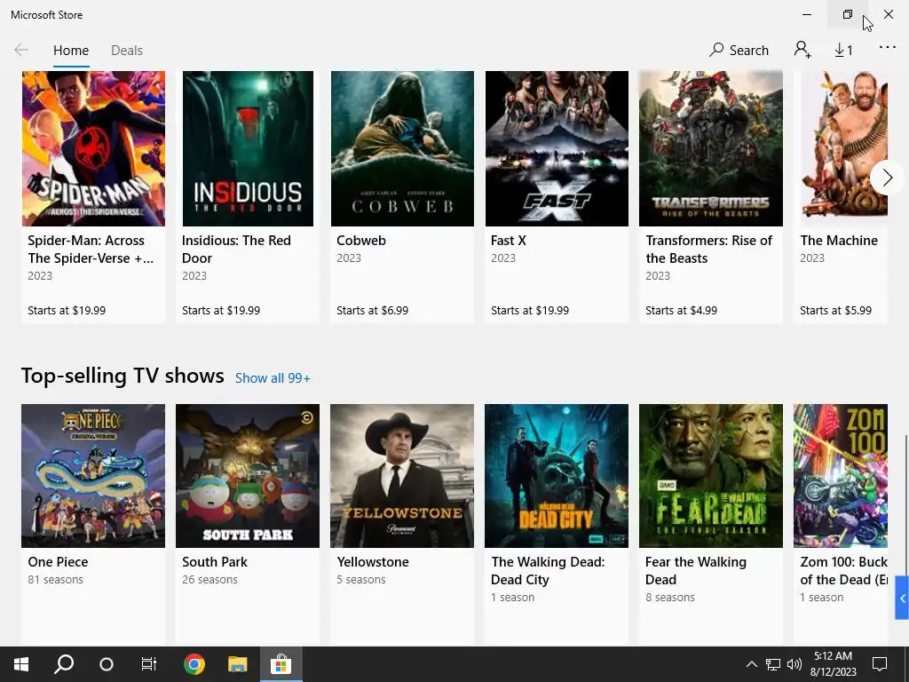909x682 pixels.
Task: Click the blue side-panel collapse arrow
Action: [x=902, y=598]
